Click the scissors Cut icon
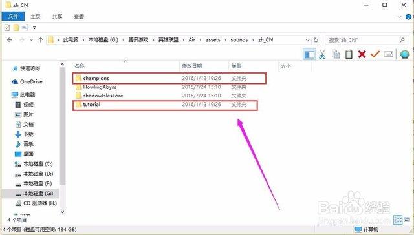Image resolution: width=414 pixels, height=235 pixels. click(x=322, y=54)
